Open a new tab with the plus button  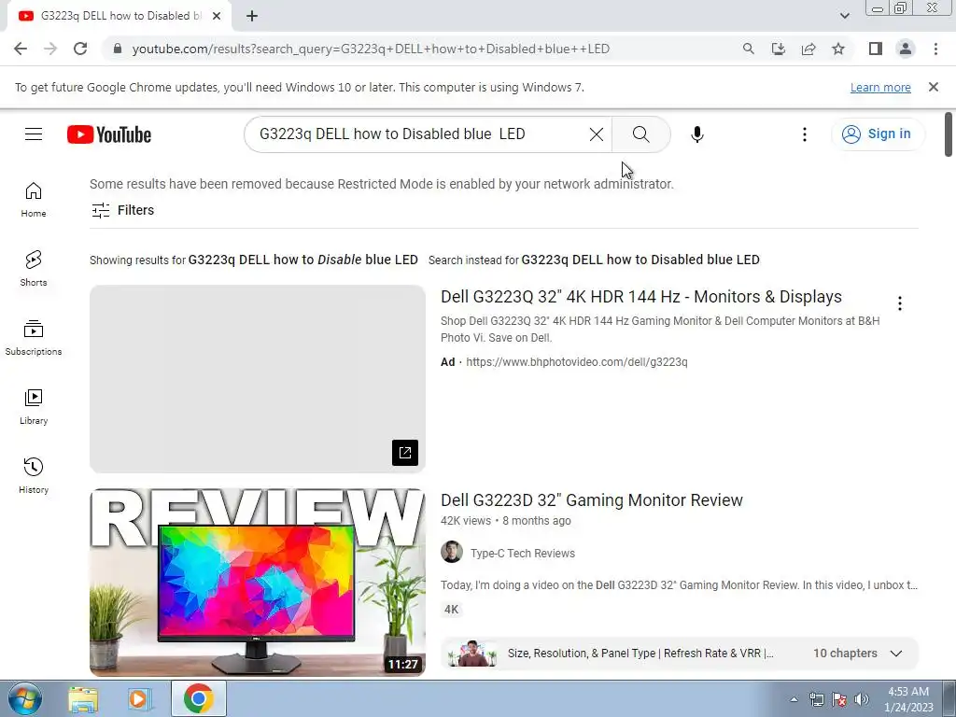click(252, 16)
